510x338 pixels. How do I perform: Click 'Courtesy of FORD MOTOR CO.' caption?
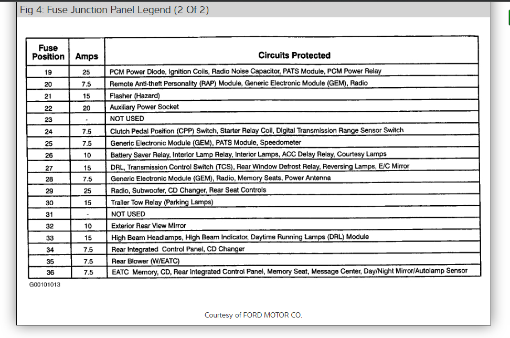tap(253, 315)
